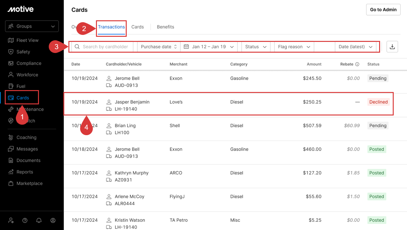The width and height of the screenshot is (407, 230).
Task: Click Posted badge in Kathryn Murphy row
Action: 377,173
